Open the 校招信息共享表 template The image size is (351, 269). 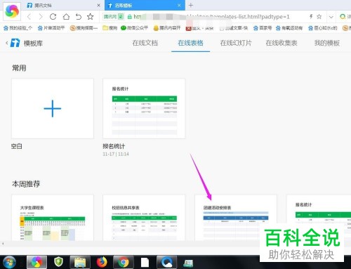[x=144, y=218]
